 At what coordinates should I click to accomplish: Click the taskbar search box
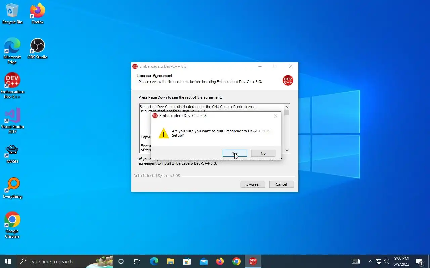pos(64,261)
